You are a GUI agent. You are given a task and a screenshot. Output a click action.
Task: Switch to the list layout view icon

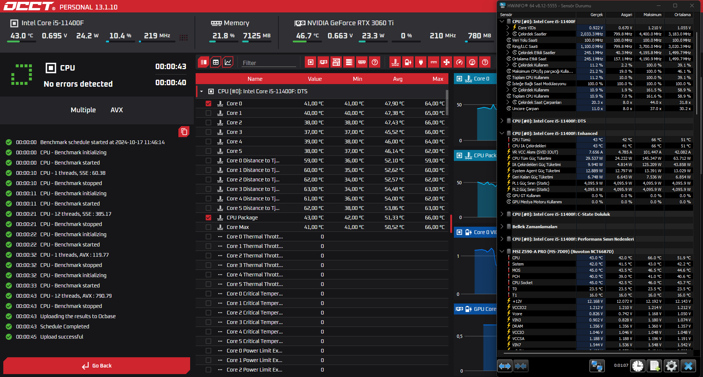click(x=204, y=62)
